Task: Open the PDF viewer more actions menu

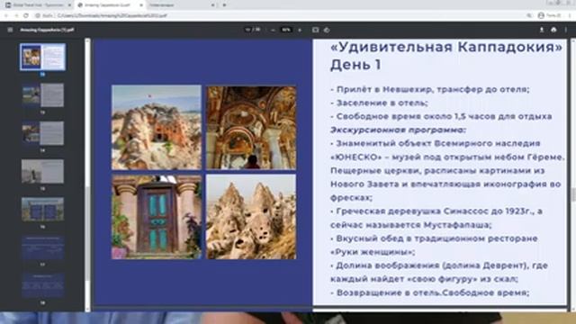Action: pos(566,30)
